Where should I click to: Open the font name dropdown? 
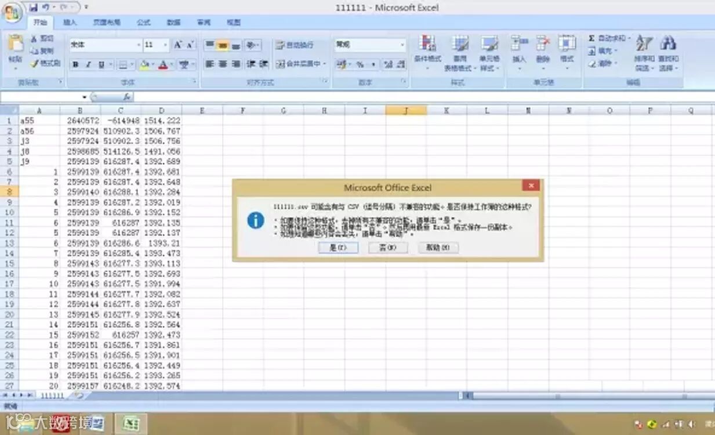click(139, 45)
